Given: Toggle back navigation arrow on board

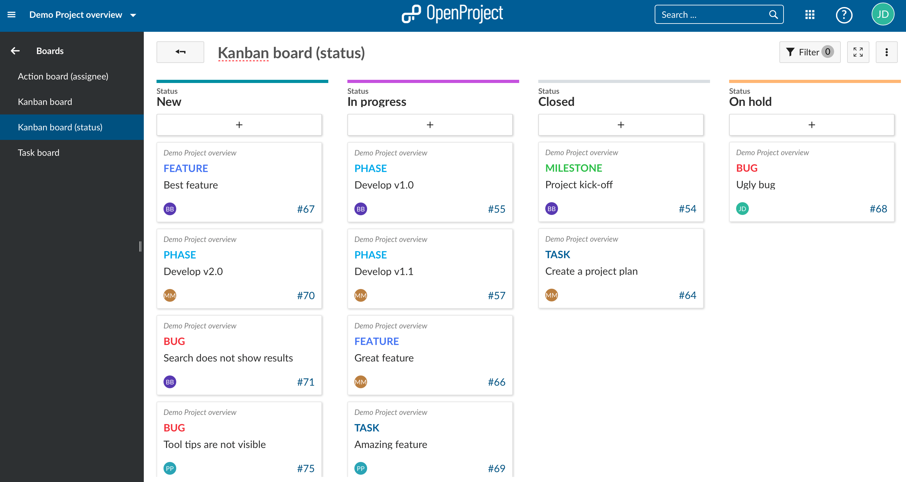Looking at the screenshot, I should pyautogui.click(x=180, y=52).
